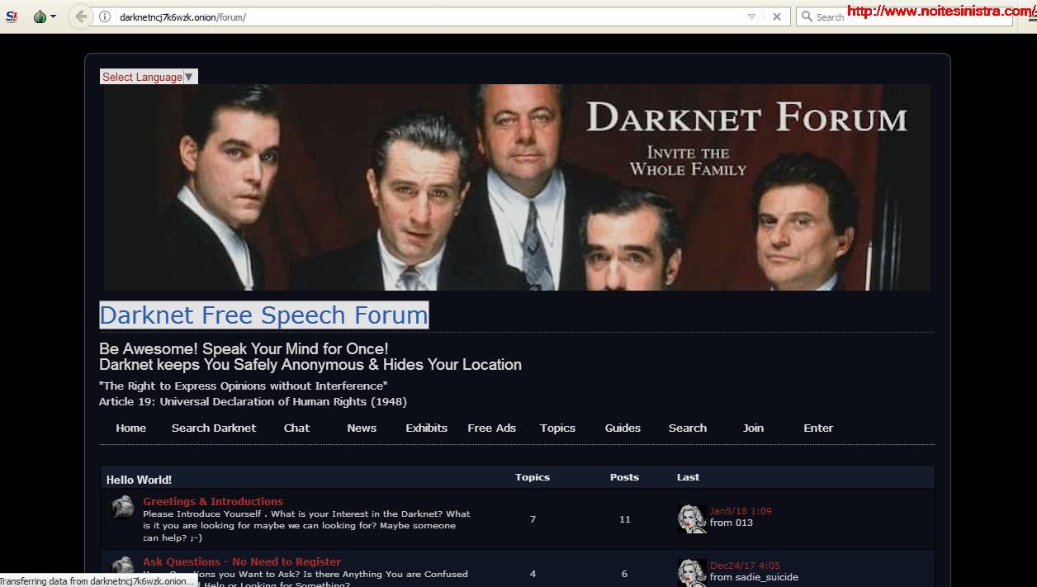Click post count 11 for Greetings board
1037x587 pixels.
pos(624,519)
